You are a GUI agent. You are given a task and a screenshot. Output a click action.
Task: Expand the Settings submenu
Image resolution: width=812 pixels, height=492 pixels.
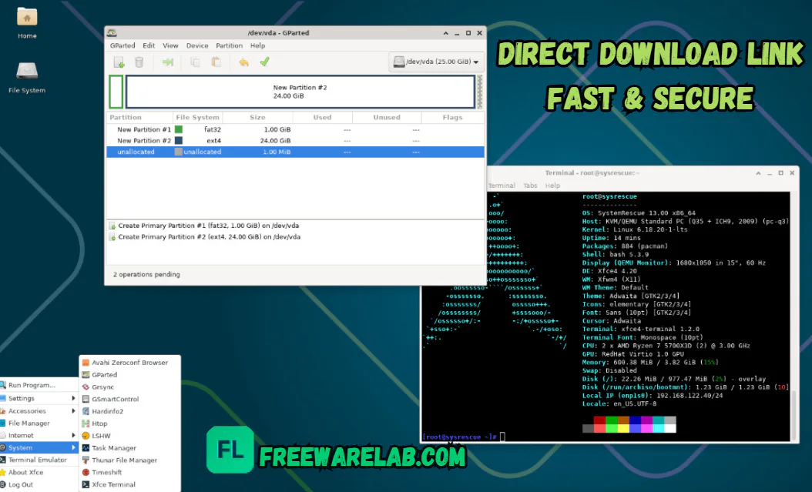point(39,398)
